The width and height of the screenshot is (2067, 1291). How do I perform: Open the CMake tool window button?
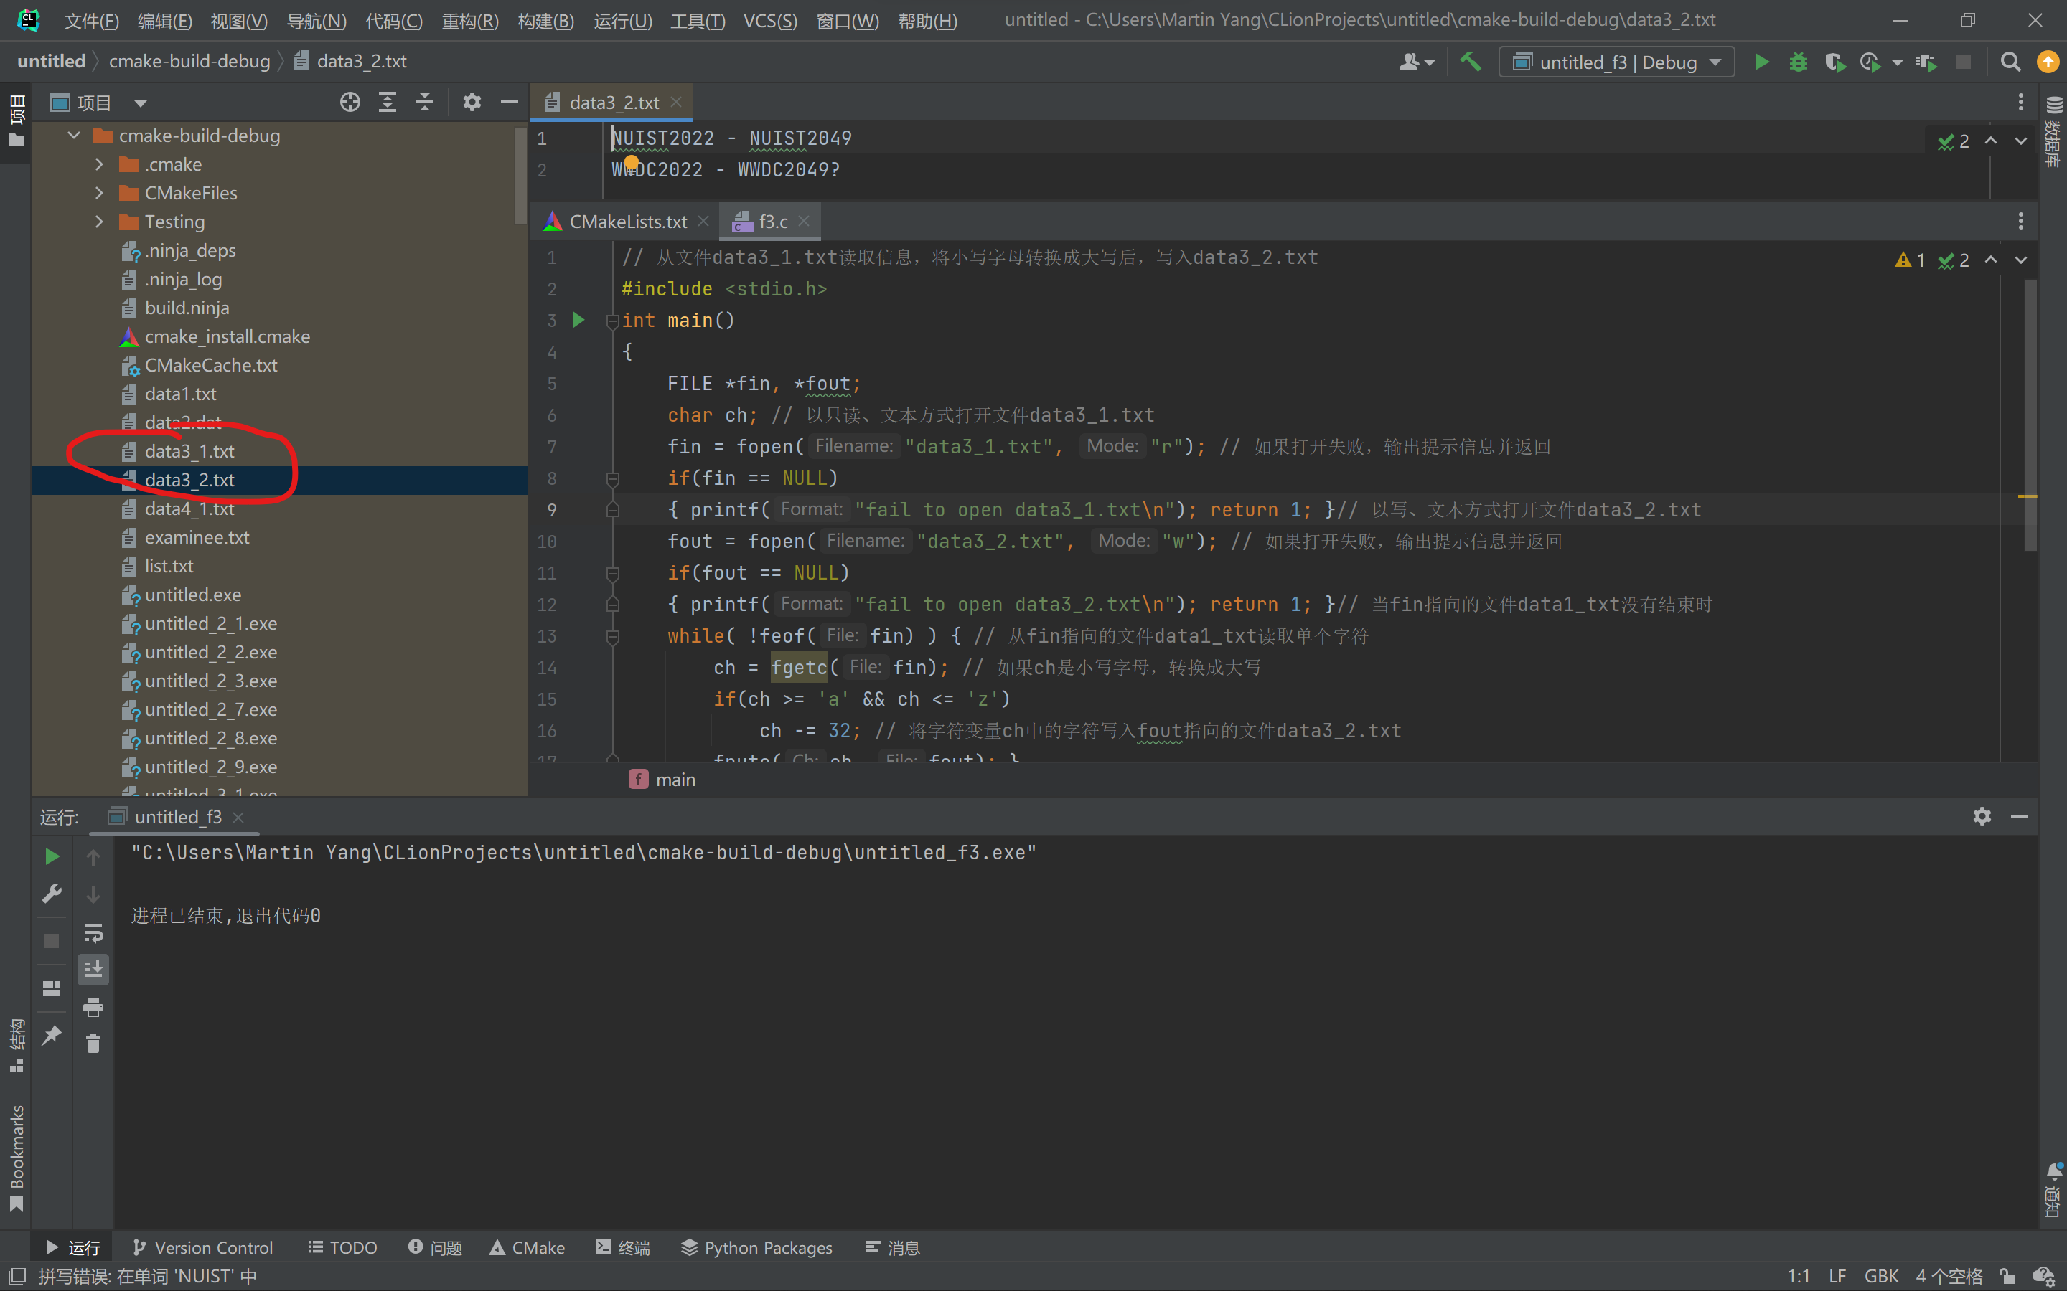[527, 1247]
